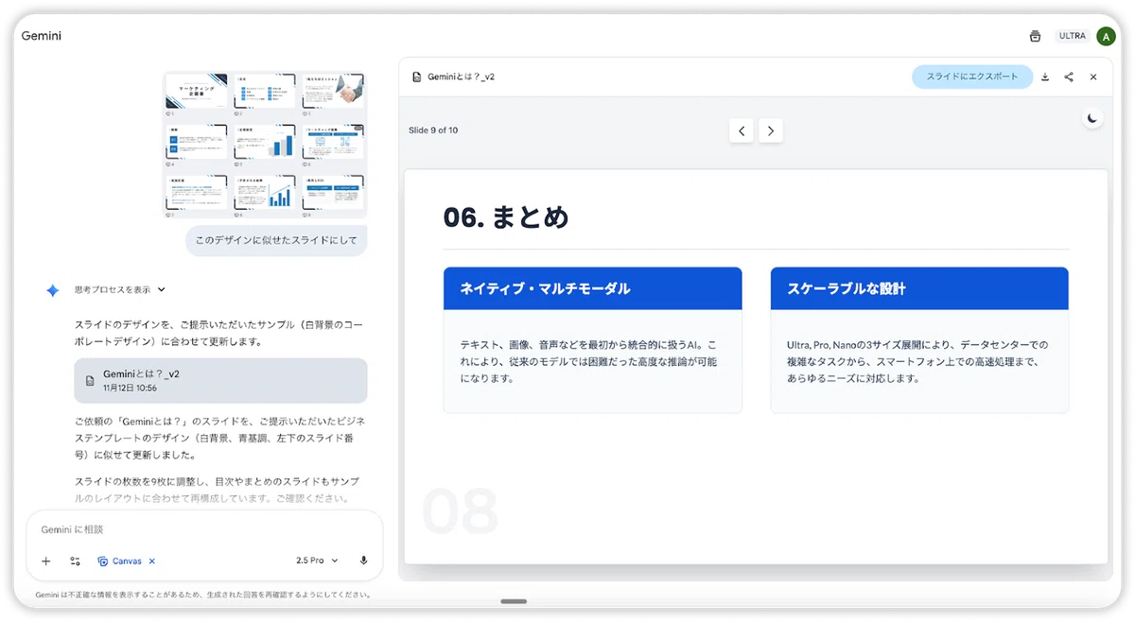The width and height of the screenshot is (1135, 622).
Task: Go to the previous slide arrow
Action: tap(742, 131)
